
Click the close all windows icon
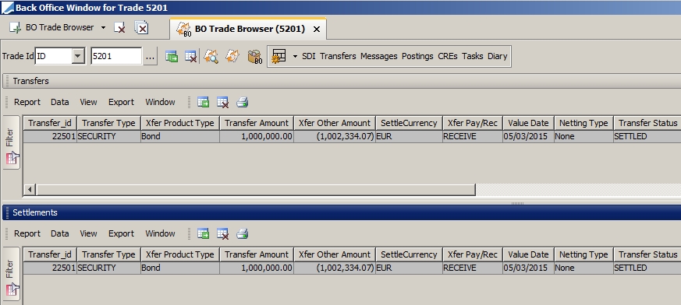tap(141, 28)
